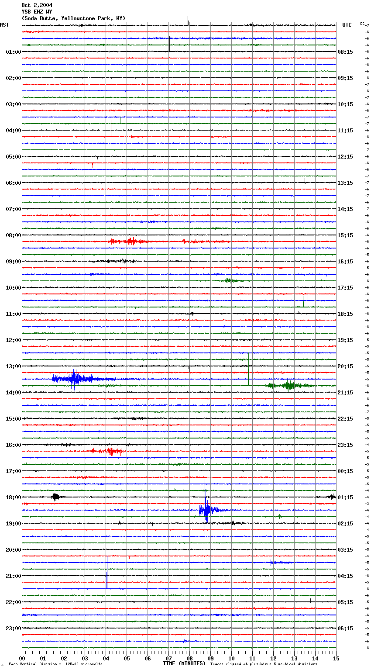Click the MST time label "21:00"
The width and height of the screenshot is (371, 670).
14,576
